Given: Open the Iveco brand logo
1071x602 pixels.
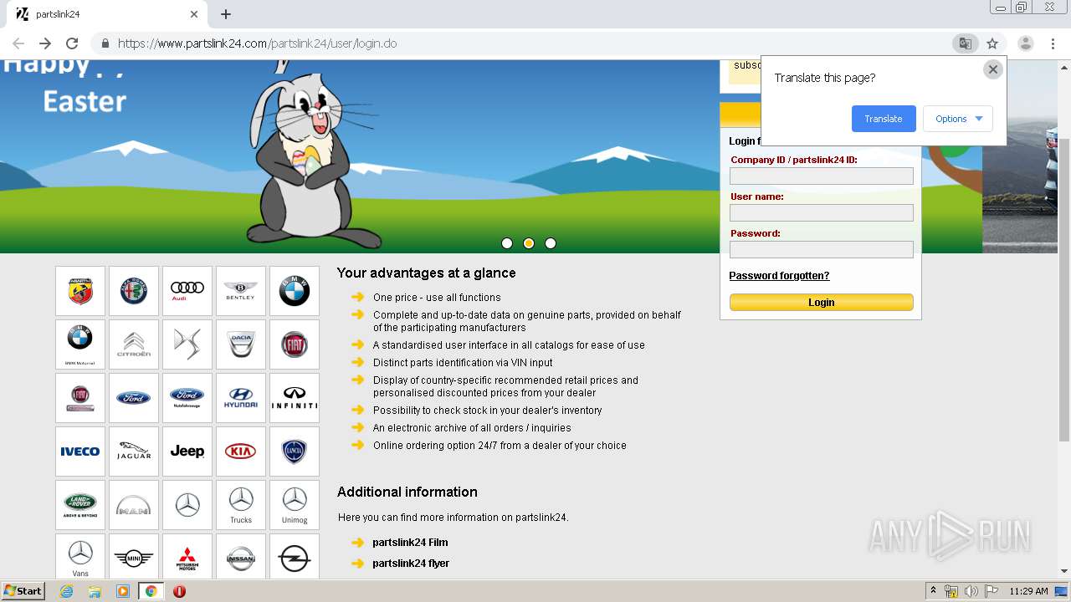Looking at the screenshot, I should 80,451.
